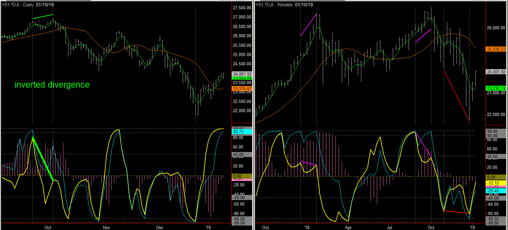Click the orange 23,215.67 moving-average label
The height and width of the screenshot is (230, 508).
(242, 89)
